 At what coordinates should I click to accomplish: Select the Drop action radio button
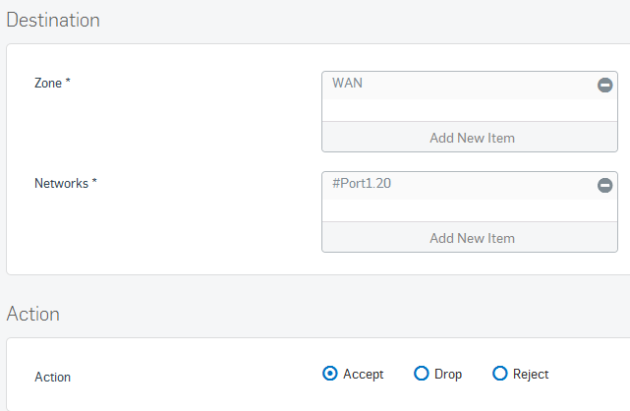tap(421, 374)
